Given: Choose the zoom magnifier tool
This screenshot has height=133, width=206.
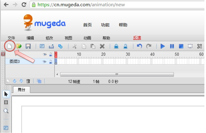Looking at the screenshot, I should click(6, 111).
